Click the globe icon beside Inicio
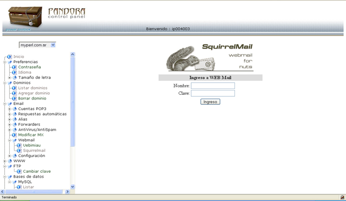 tap(9, 56)
